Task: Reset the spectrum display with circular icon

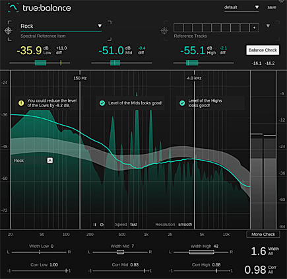Action: click(102, 225)
